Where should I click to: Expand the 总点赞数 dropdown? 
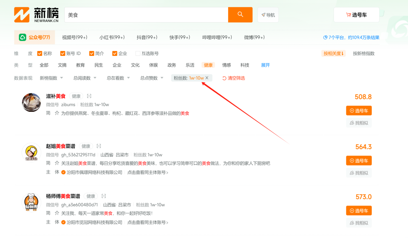[151, 78]
